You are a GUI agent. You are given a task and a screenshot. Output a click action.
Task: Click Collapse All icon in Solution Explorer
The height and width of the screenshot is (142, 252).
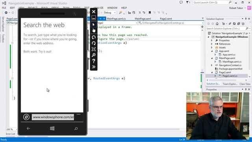click(239, 24)
